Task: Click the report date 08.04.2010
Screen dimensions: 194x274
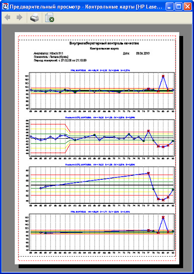Action: (142, 54)
